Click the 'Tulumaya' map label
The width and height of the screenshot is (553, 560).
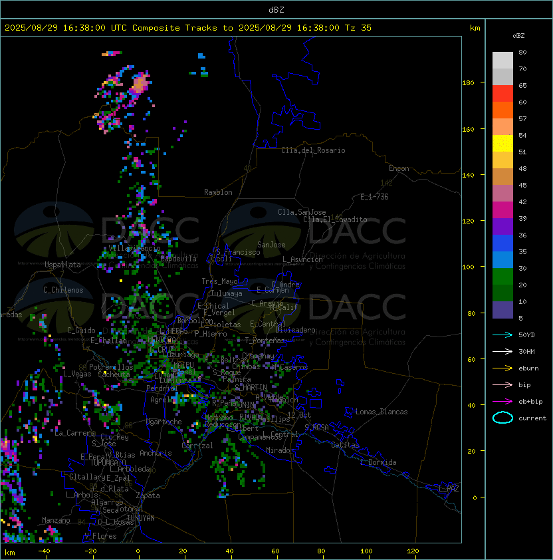227,293
